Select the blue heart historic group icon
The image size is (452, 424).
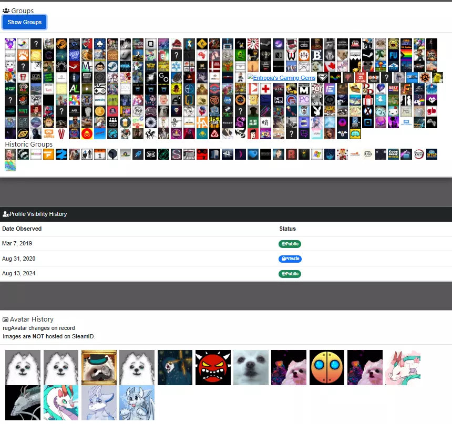coord(253,154)
